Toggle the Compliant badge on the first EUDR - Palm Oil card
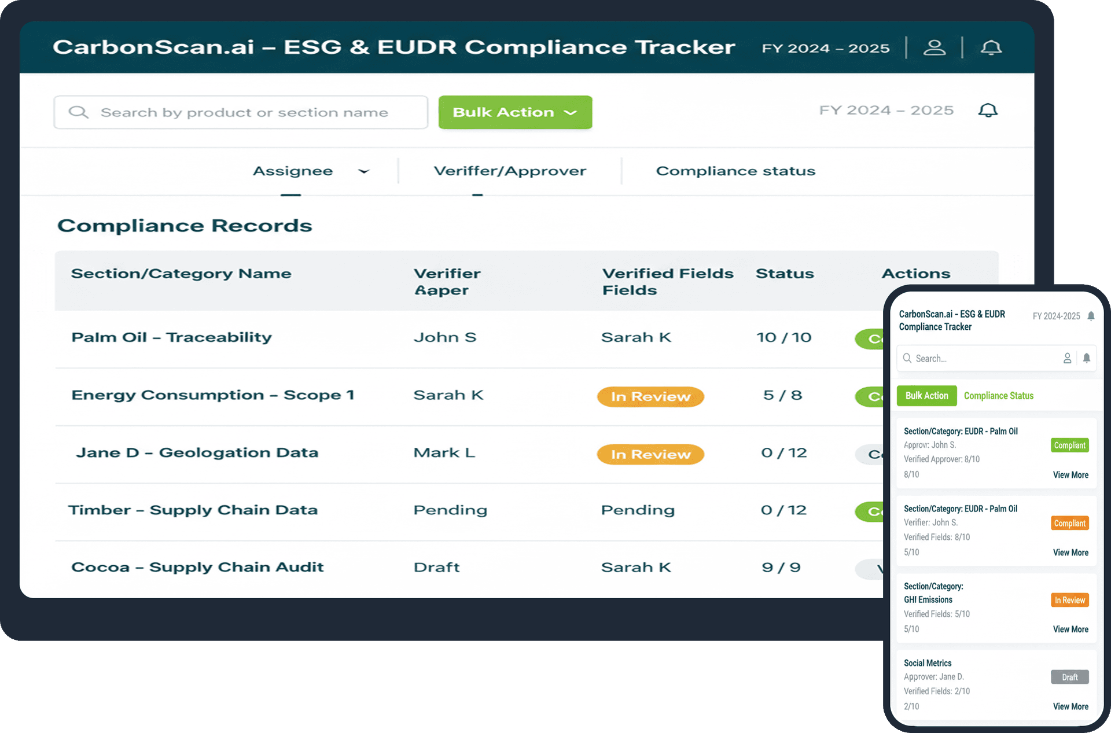Screen dimensions: 1111x733 [x=1069, y=445]
